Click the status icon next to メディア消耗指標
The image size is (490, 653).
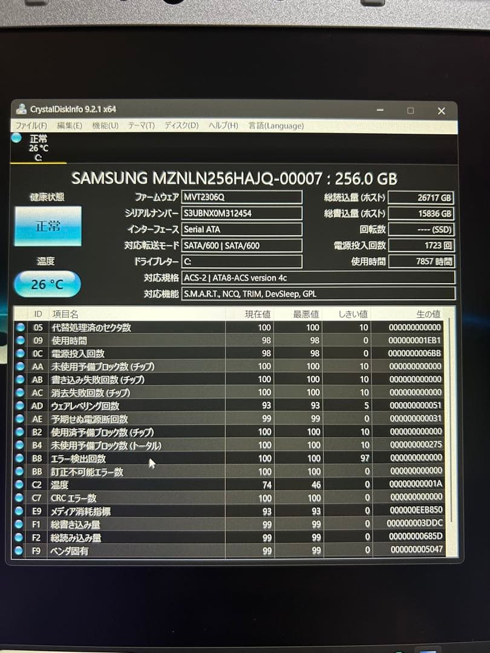[x=20, y=511]
